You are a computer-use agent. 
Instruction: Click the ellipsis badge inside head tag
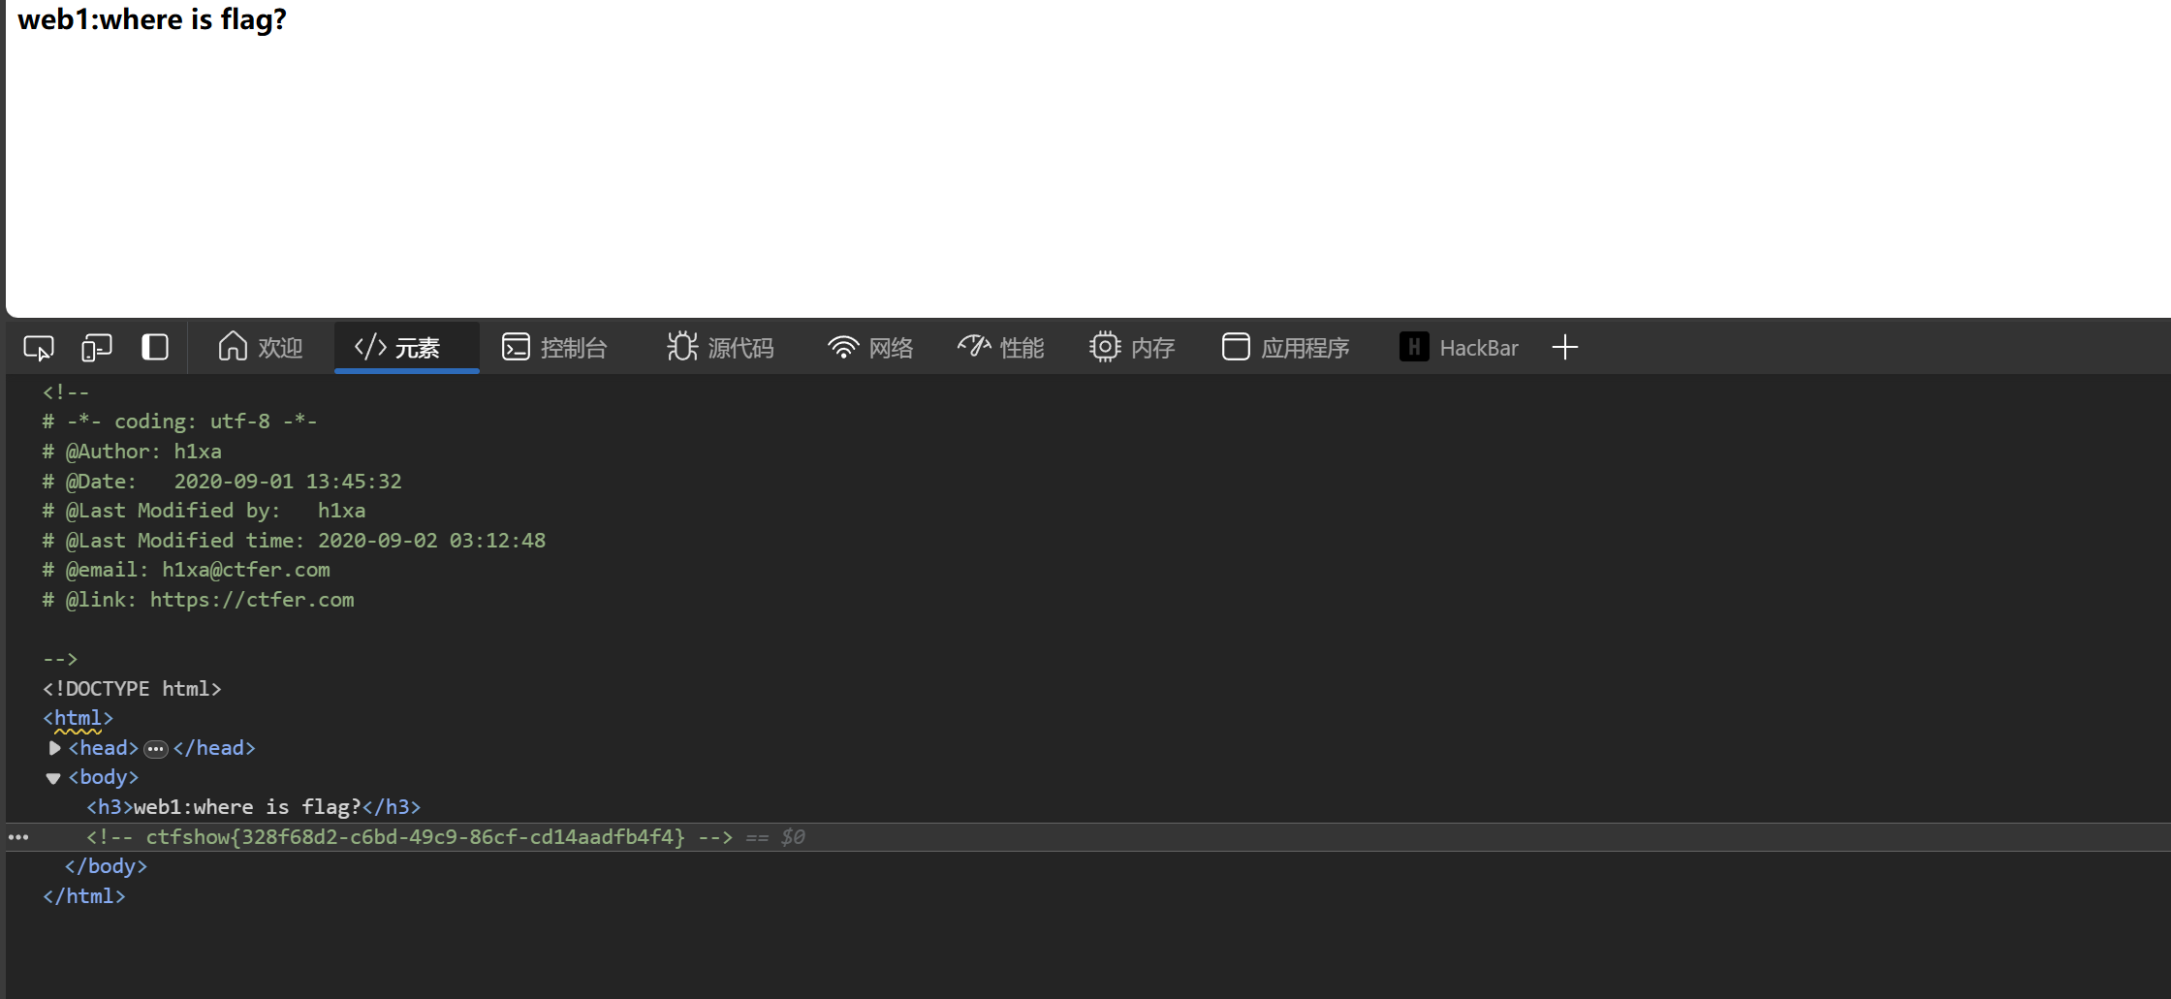tap(156, 749)
